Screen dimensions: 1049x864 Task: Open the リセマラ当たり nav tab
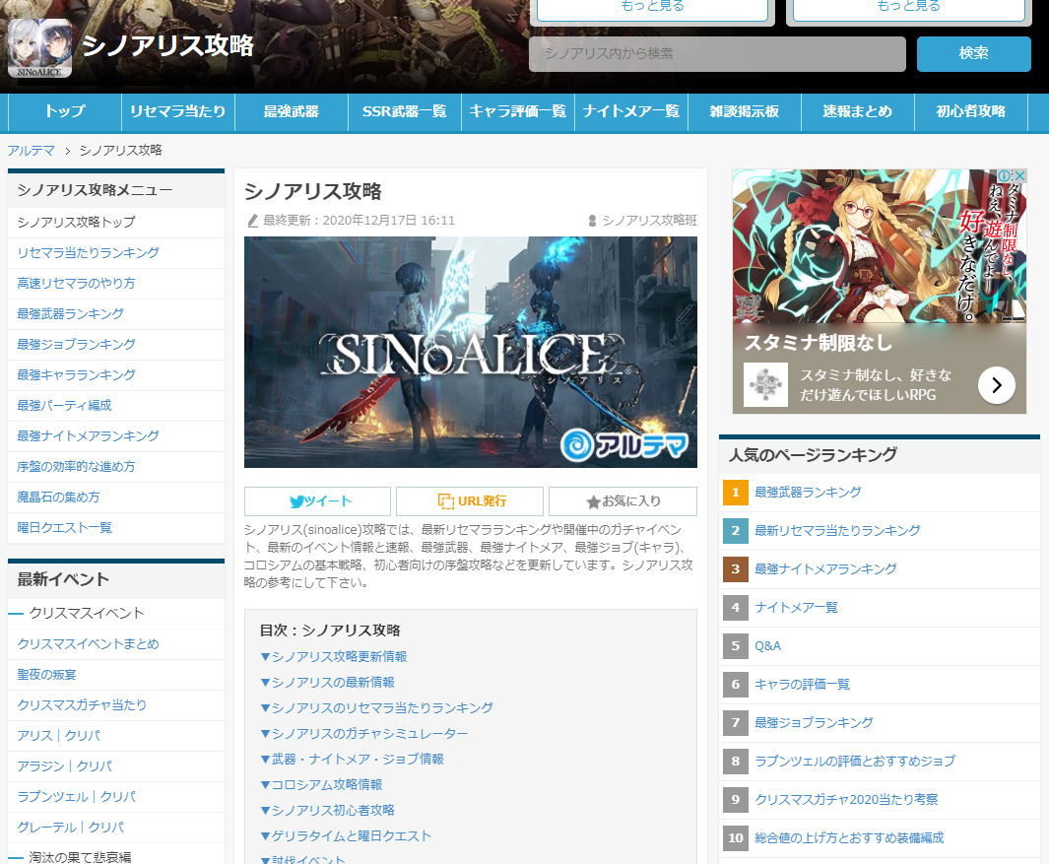[178, 111]
